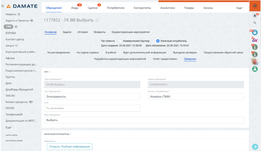Click the upper green info icon
The image size is (261, 151).
click(255, 47)
